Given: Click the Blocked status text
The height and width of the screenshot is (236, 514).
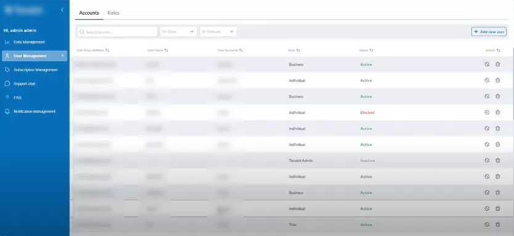Looking at the screenshot, I should (367, 112).
